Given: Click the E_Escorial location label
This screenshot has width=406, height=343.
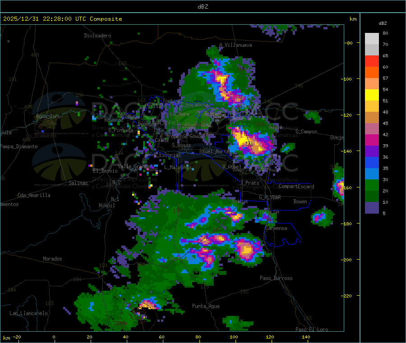Looking at the screenshot, I should (x=167, y=155).
